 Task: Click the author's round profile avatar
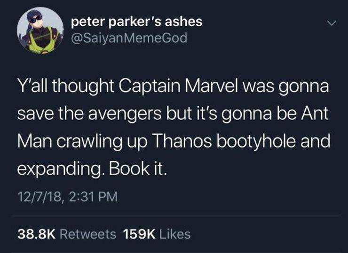[40, 31]
